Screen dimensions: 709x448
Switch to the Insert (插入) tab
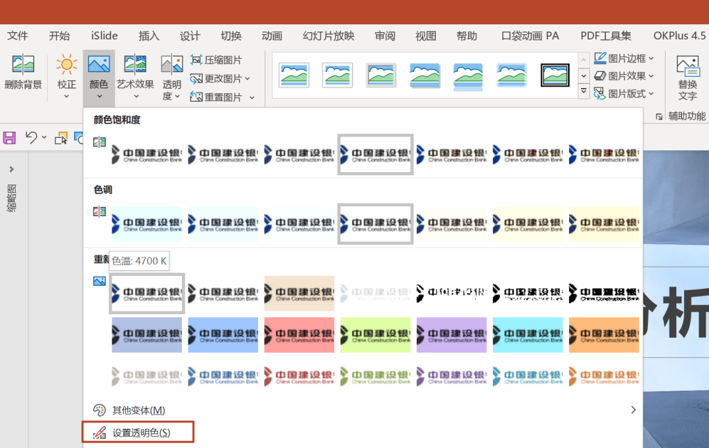click(149, 35)
